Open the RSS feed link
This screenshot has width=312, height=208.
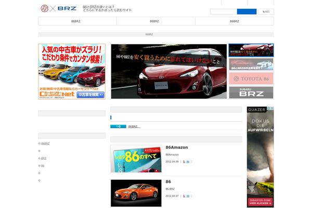click(266, 11)
